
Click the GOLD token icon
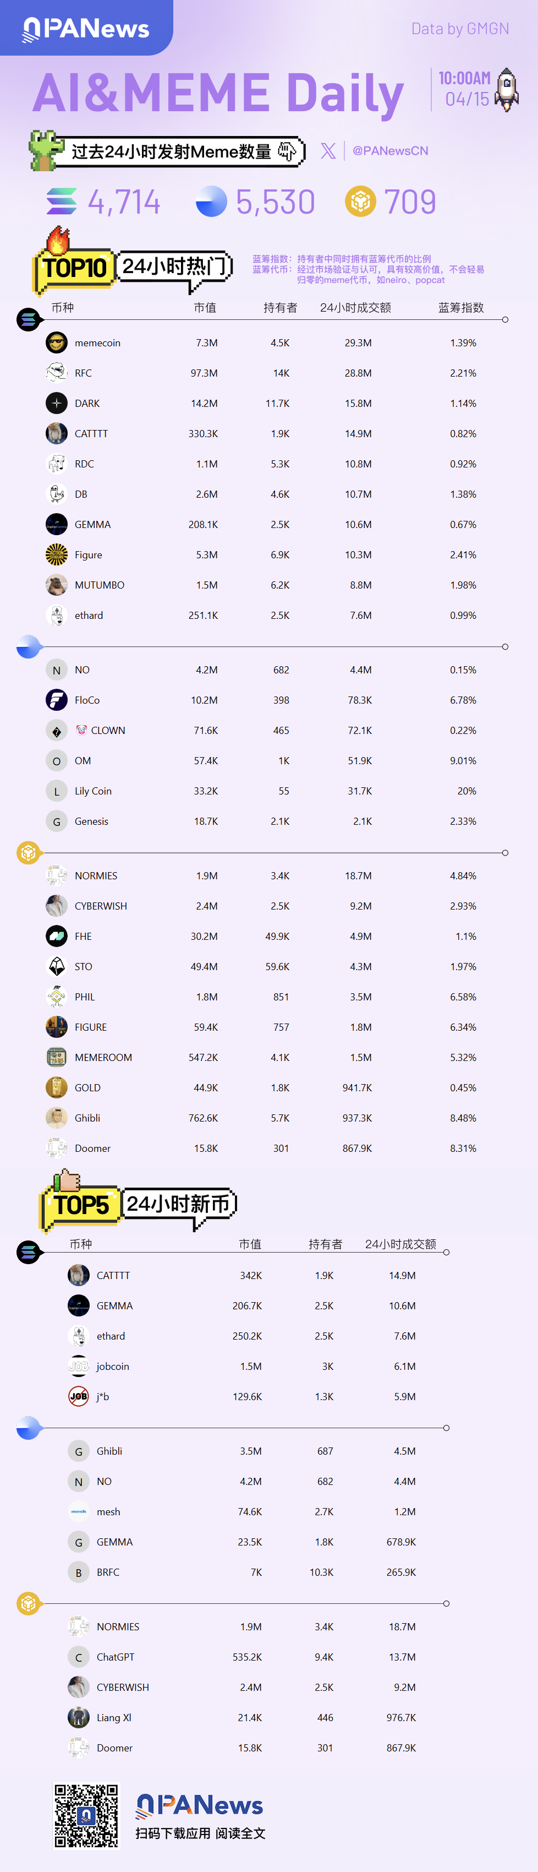(x=57, y=1088)
